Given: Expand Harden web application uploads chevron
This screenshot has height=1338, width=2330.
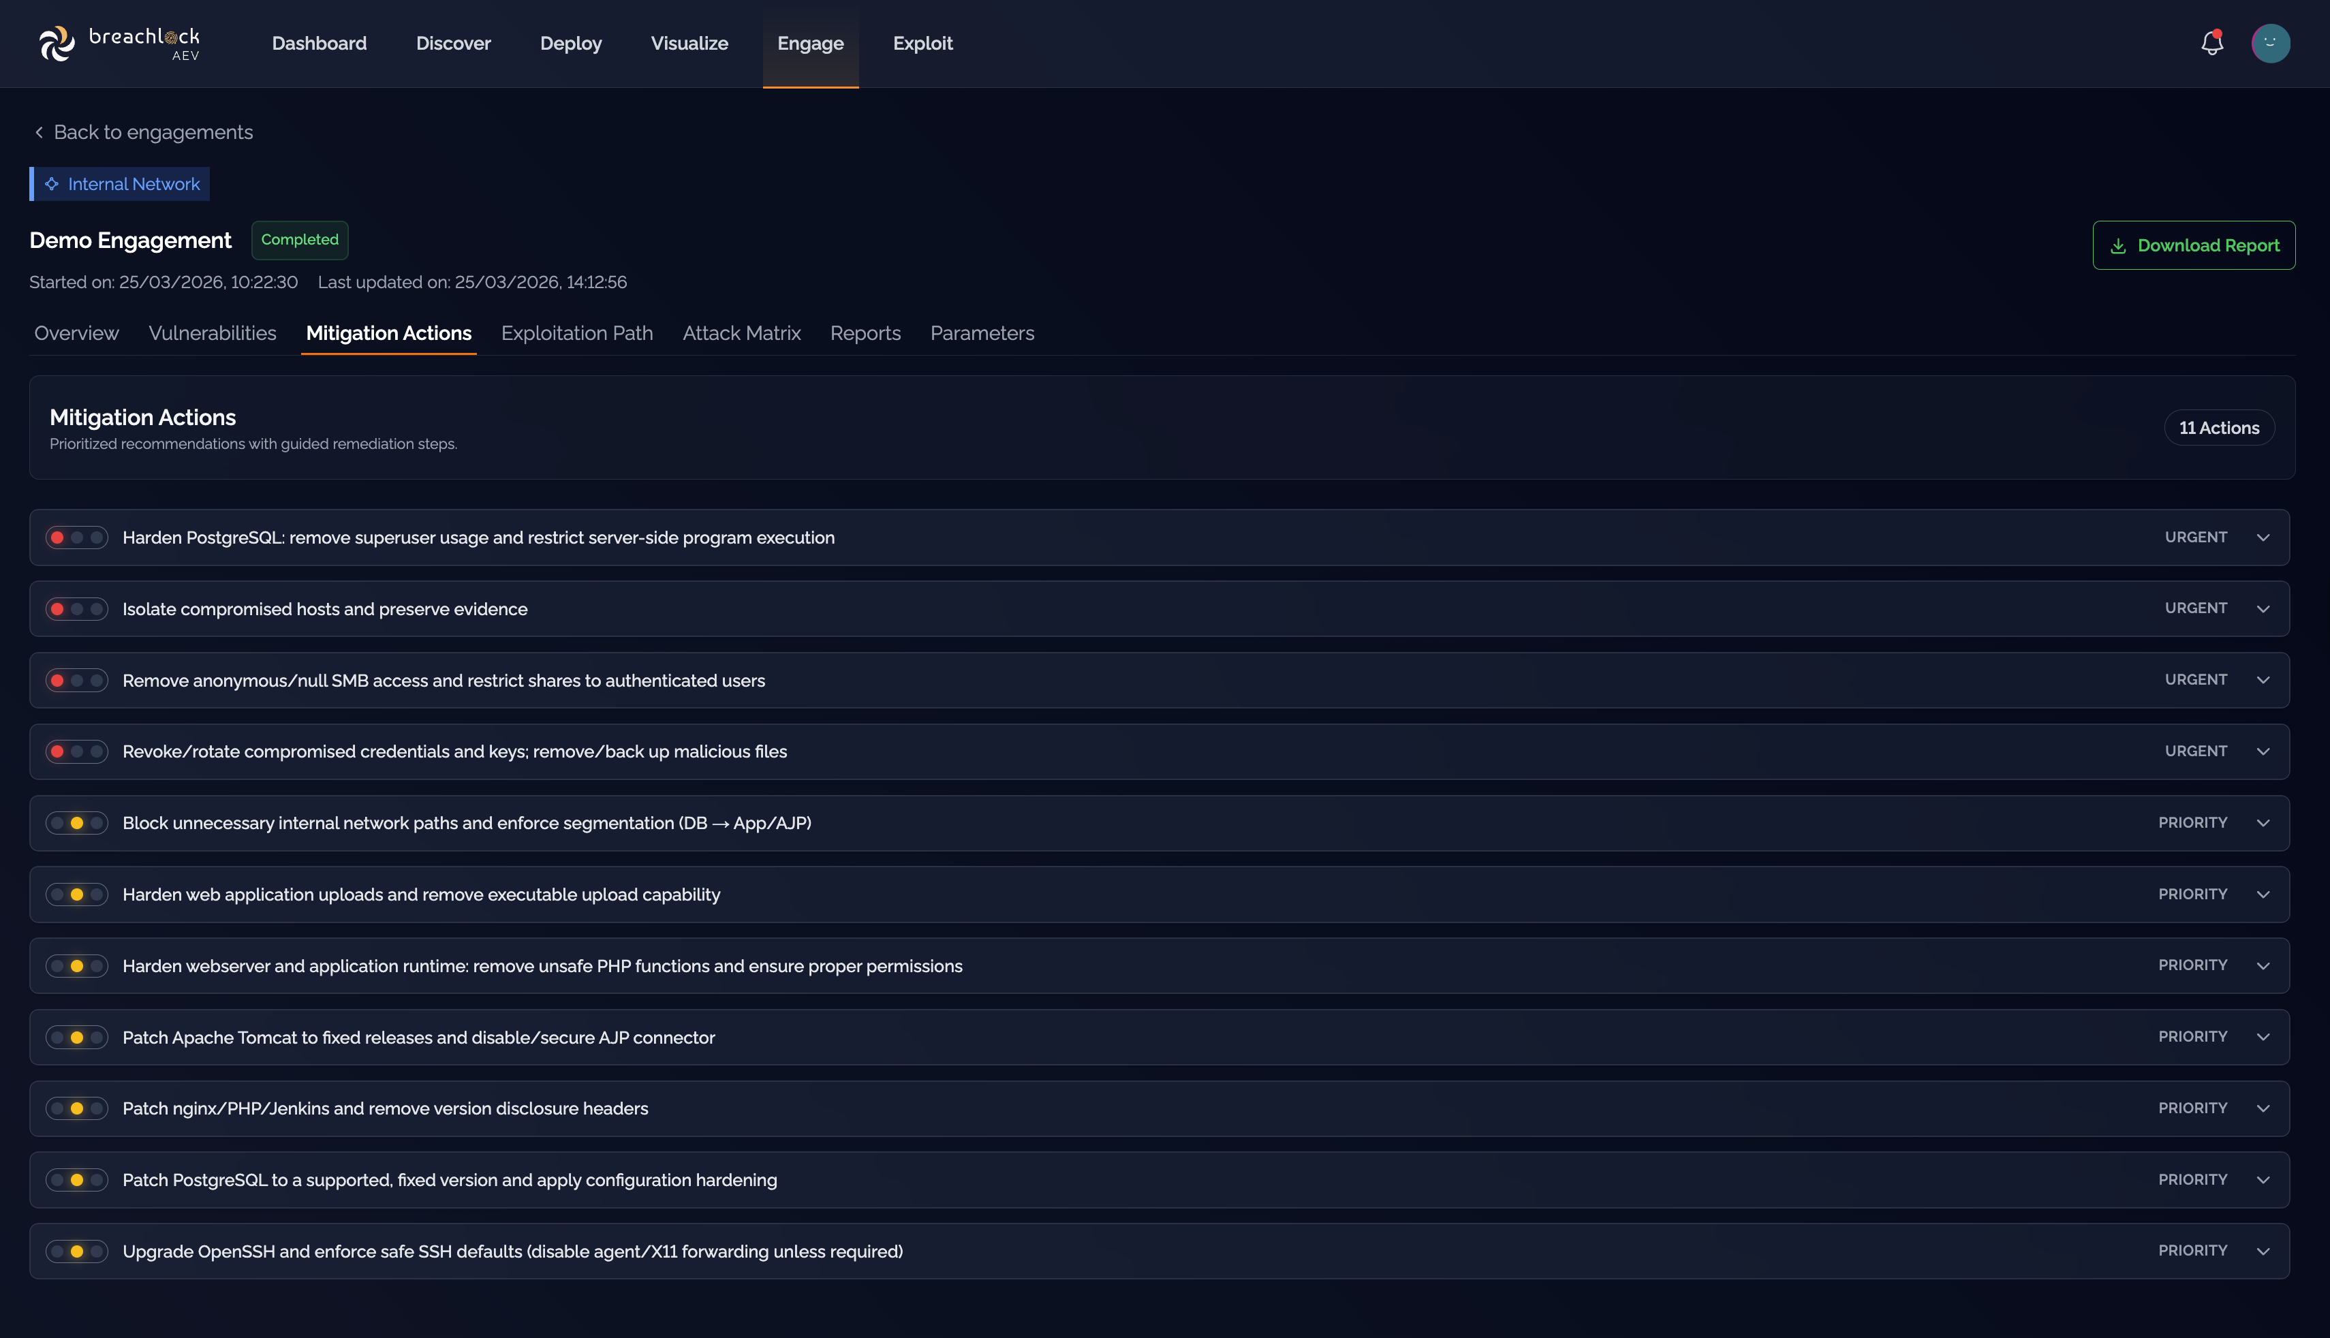Looking at the screenshot, I should (2263, 895).
